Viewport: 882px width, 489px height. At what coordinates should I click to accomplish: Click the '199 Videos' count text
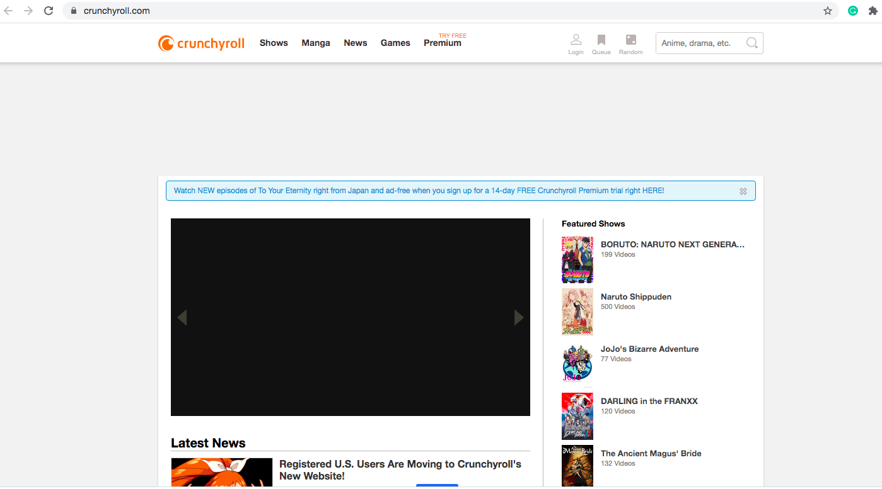pos(618,254)
